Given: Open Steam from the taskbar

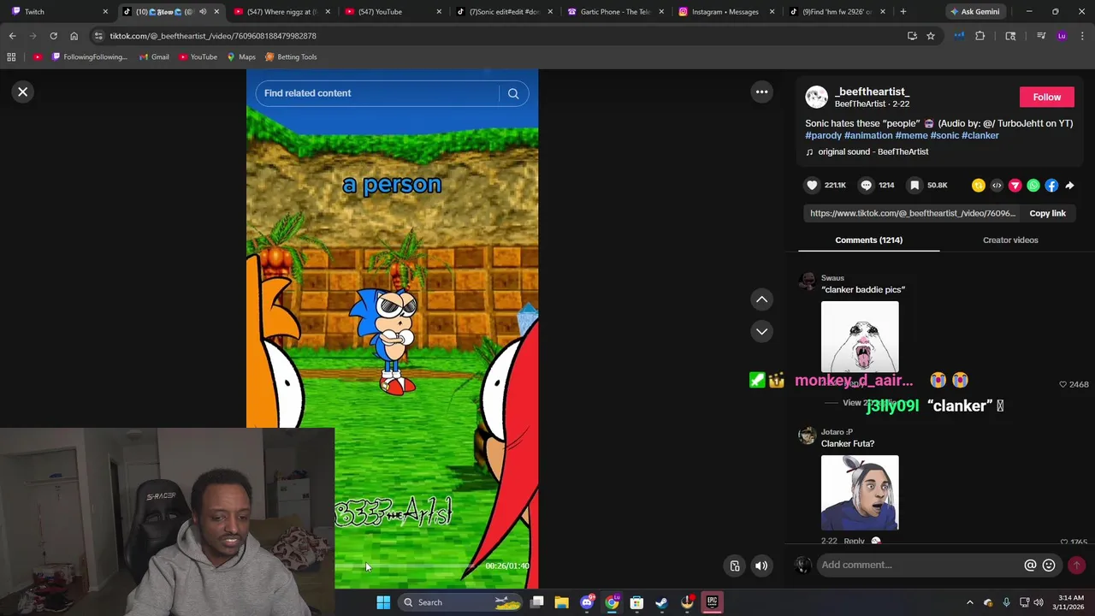Looking at the screenshot, I should (661, 602).
